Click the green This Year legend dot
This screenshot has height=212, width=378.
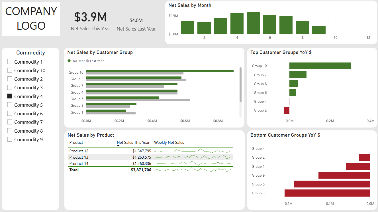click(69, 61)
